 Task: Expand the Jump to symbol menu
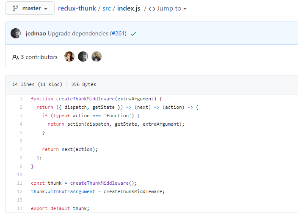172,8
